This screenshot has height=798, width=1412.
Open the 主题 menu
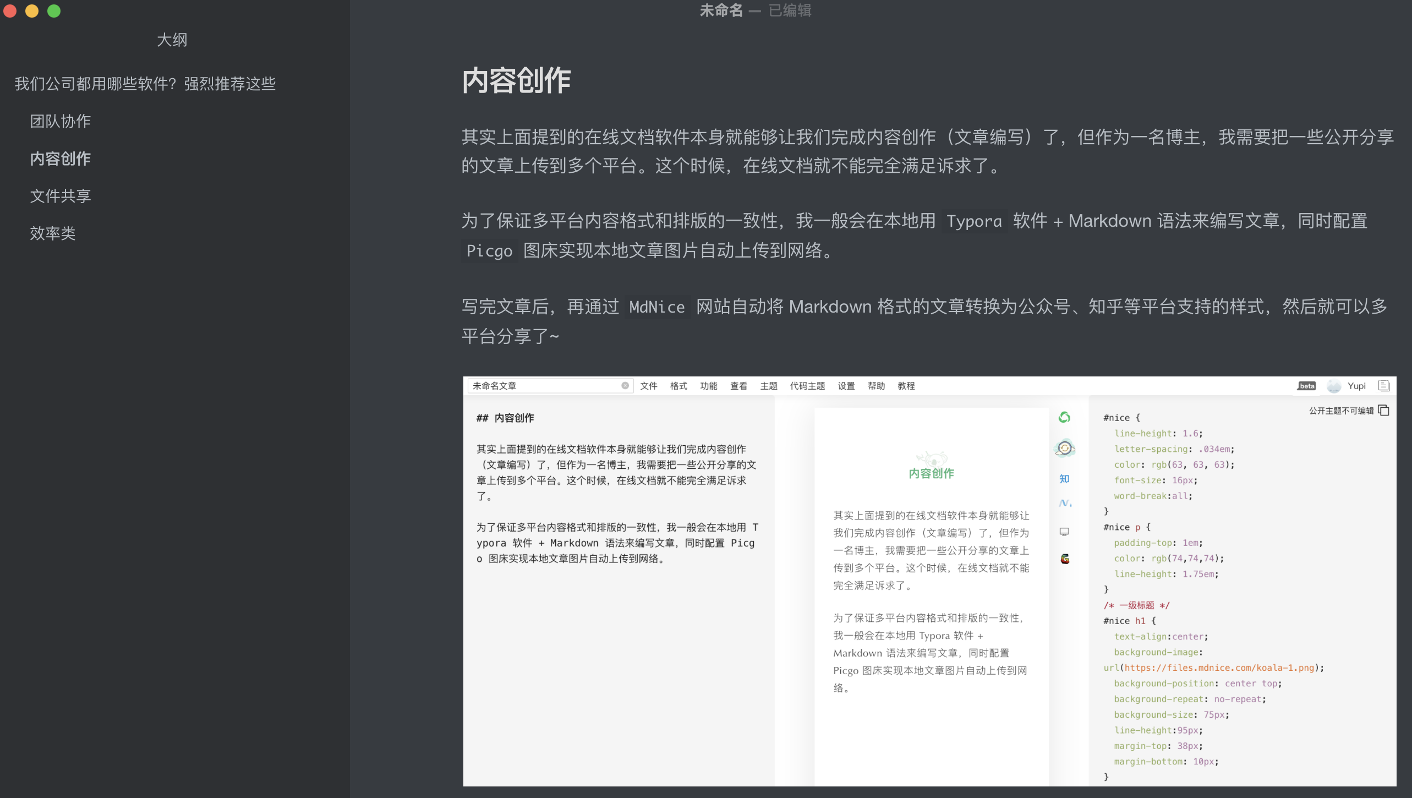click(x=769, y=386)
